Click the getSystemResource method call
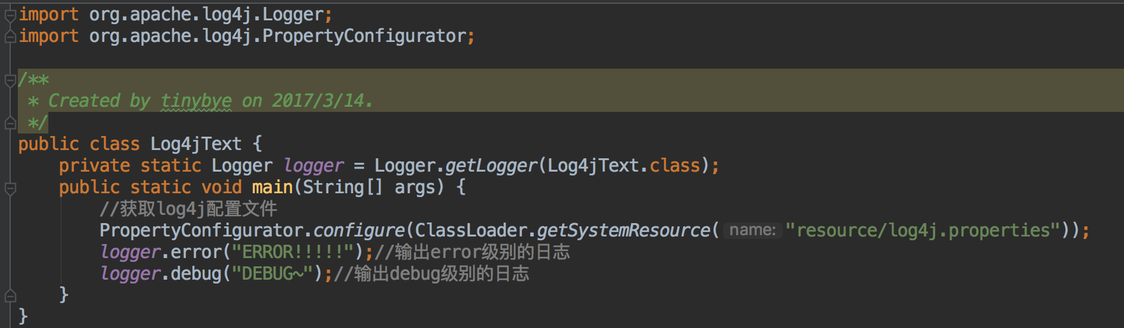Image resolution: width=1124 pixels, height=328 pixels. click(623, 230)
